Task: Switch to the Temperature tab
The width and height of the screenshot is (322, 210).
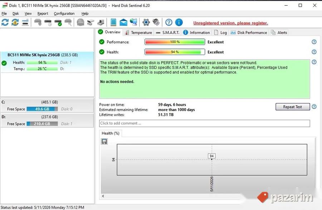Action: point(138,32)
